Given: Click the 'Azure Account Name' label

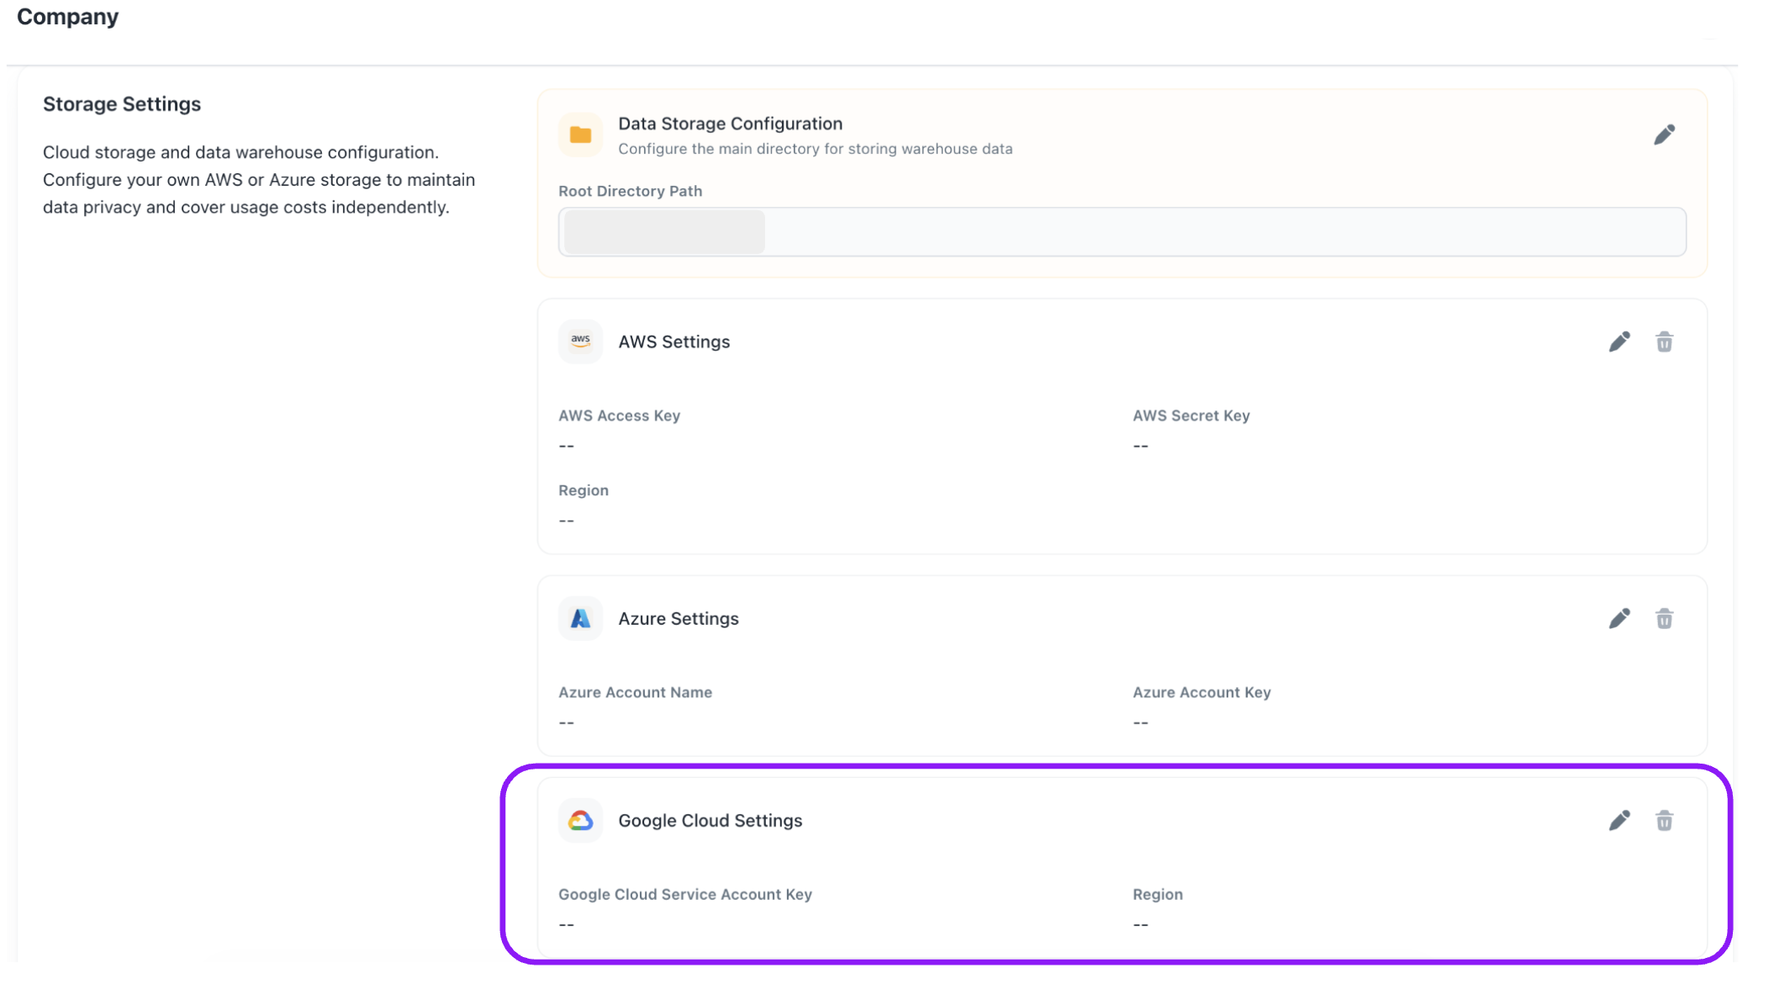Looking at the screenshot, I should pyautogui.click(x=635, y=692).
